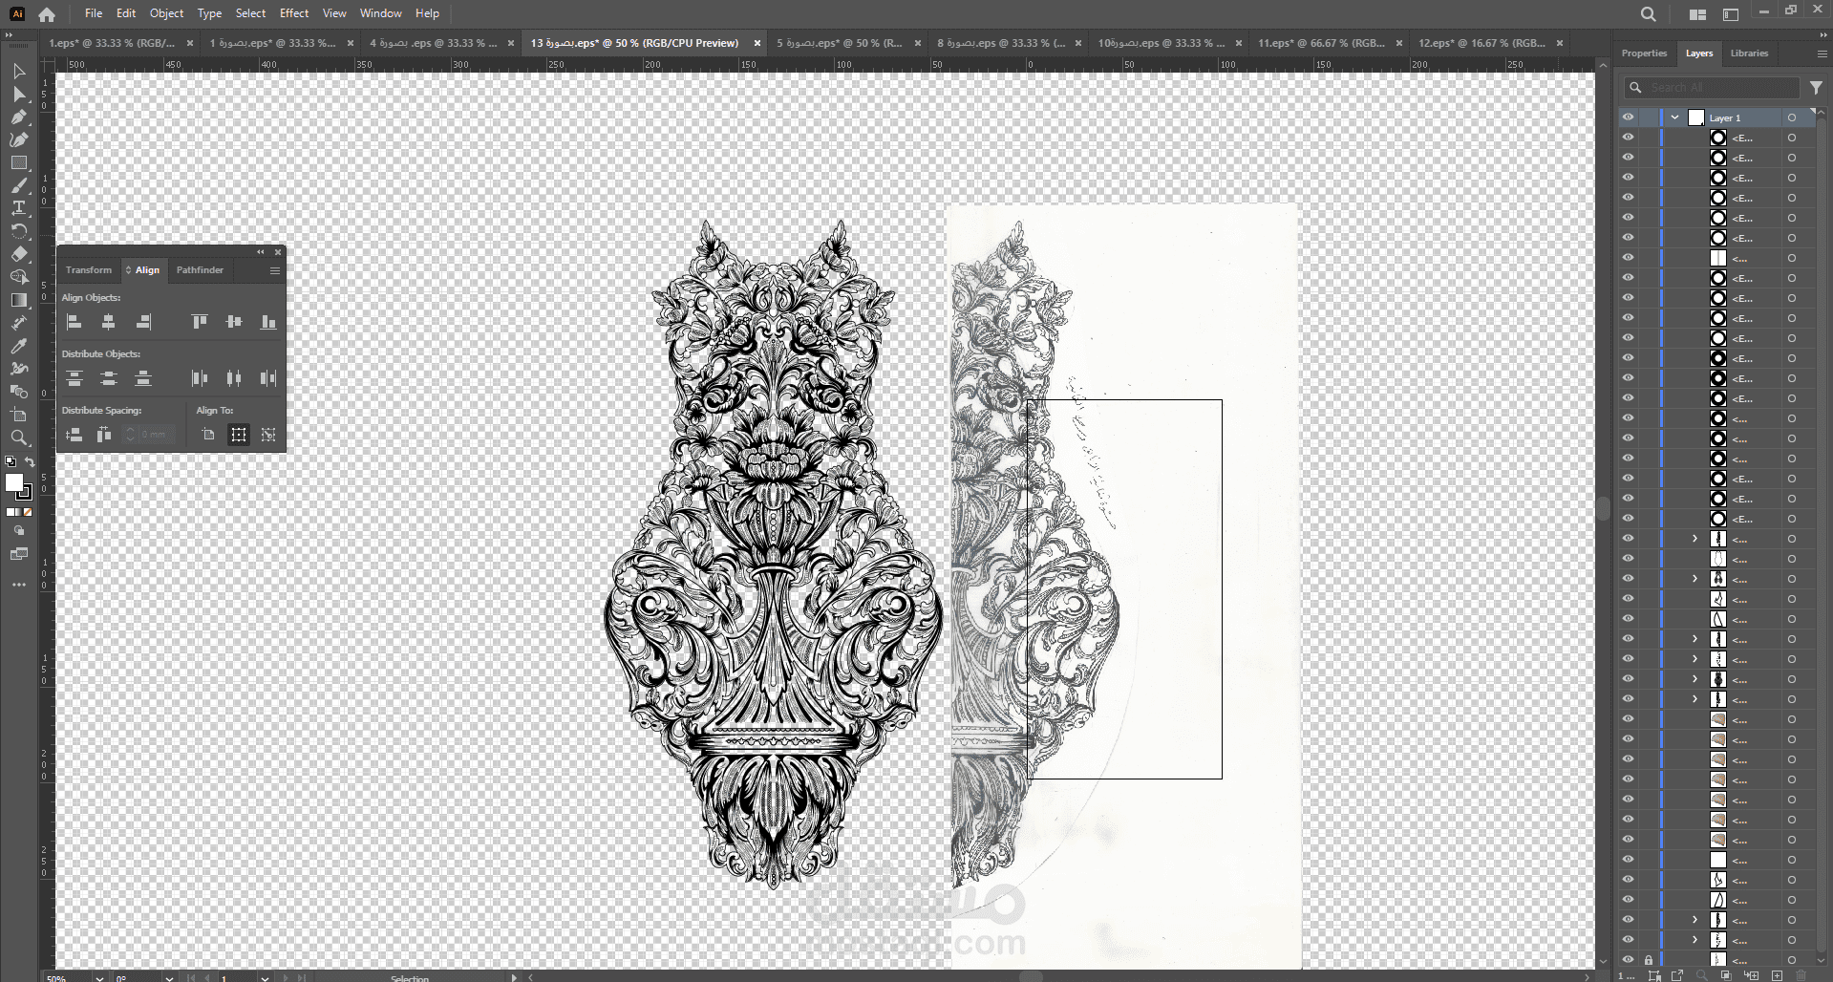This screenshot has height=982, width=1833.
Task: Open the Effect menu
Action: coord(294,13)
